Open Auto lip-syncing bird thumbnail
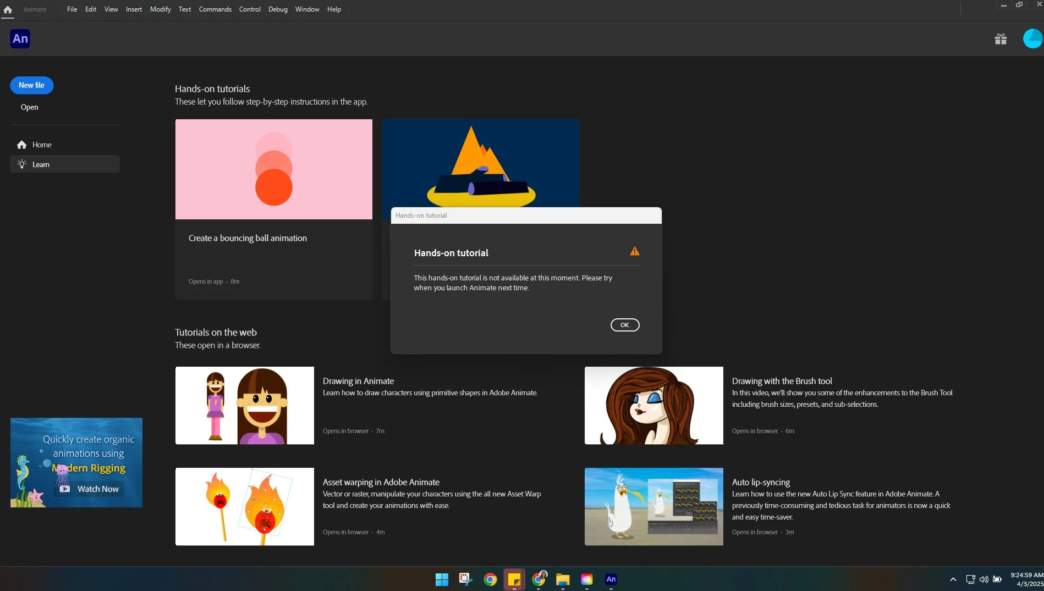Screen dimensions: 1044x591 tap(654, 506)
